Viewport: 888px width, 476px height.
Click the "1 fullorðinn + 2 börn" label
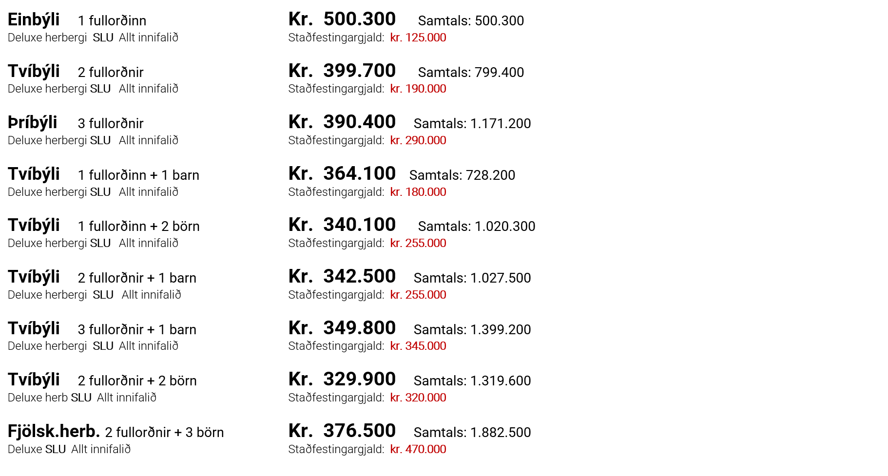(x=138, y=227)
